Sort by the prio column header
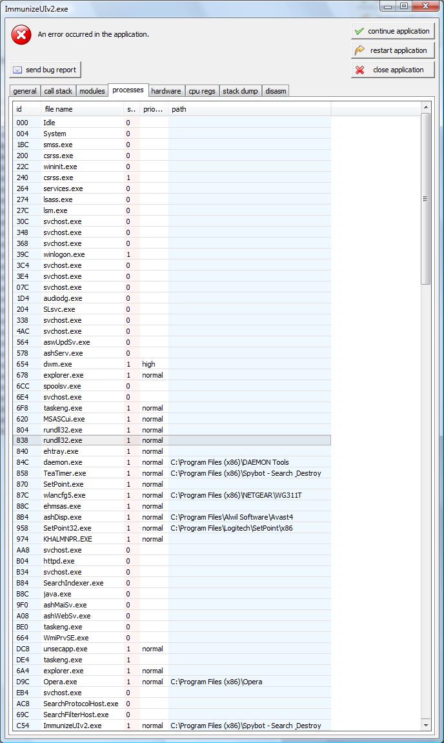Screen dimensions: 444x743 point(154,109)
